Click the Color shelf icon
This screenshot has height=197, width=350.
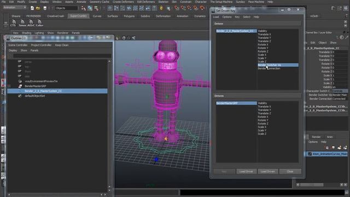click(x=39, y=23)
